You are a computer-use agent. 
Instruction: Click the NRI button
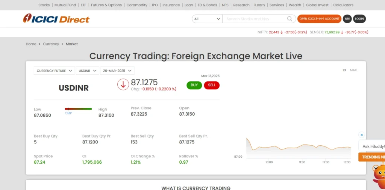coord(347,19)
